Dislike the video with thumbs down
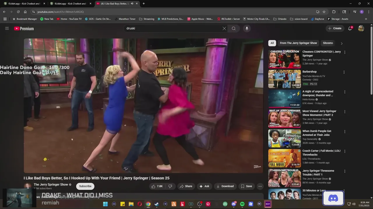Viewport: 373px width, 209px height. coord(170,186)
